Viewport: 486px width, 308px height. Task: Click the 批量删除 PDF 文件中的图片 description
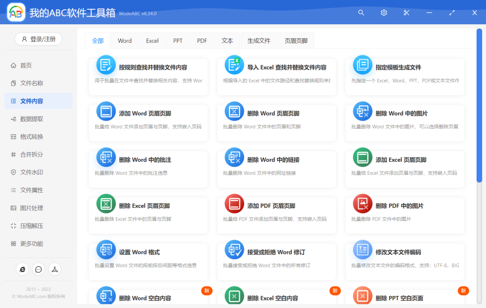[381, 219]
